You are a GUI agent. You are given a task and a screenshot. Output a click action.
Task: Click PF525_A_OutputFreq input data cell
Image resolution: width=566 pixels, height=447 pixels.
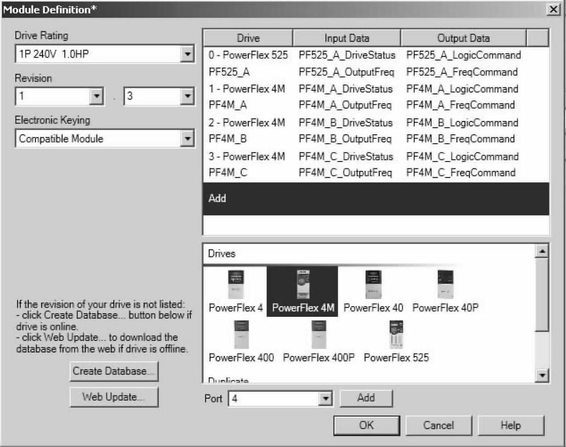[346, 72]
